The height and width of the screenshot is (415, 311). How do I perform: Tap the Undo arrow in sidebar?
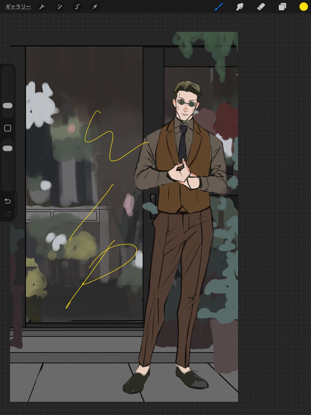point(8,201)
